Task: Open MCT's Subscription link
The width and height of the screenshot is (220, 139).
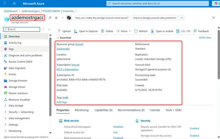Action: (67, 69)
